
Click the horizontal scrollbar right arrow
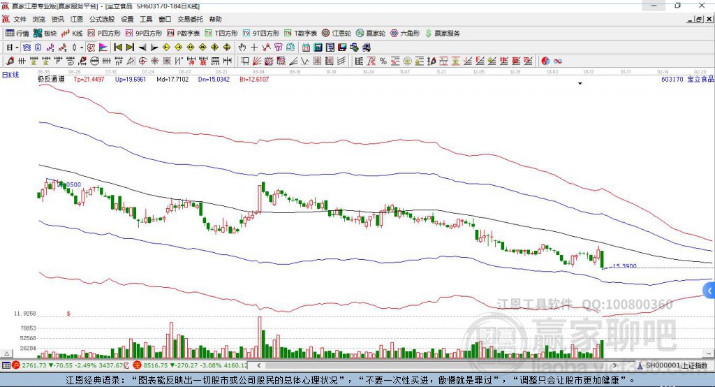[614, 365]
